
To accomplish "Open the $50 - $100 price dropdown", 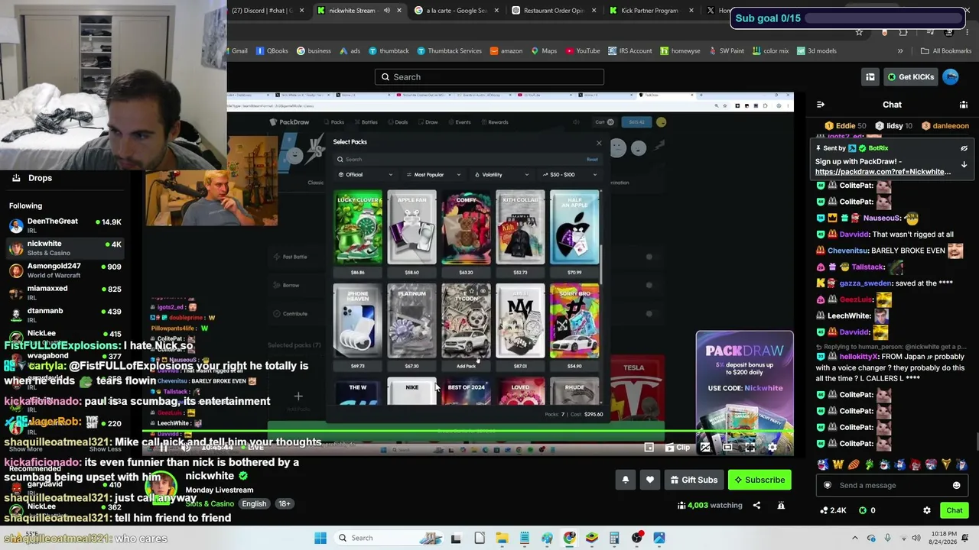I will coord(569,175).
